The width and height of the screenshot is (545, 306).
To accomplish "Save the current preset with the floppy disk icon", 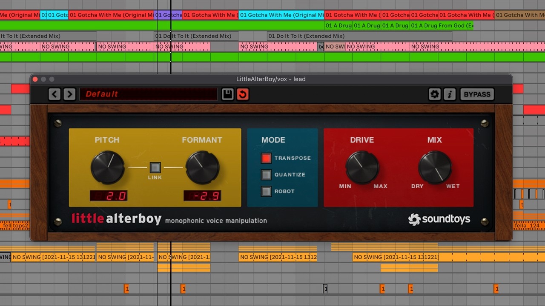I will pos(227,94).
